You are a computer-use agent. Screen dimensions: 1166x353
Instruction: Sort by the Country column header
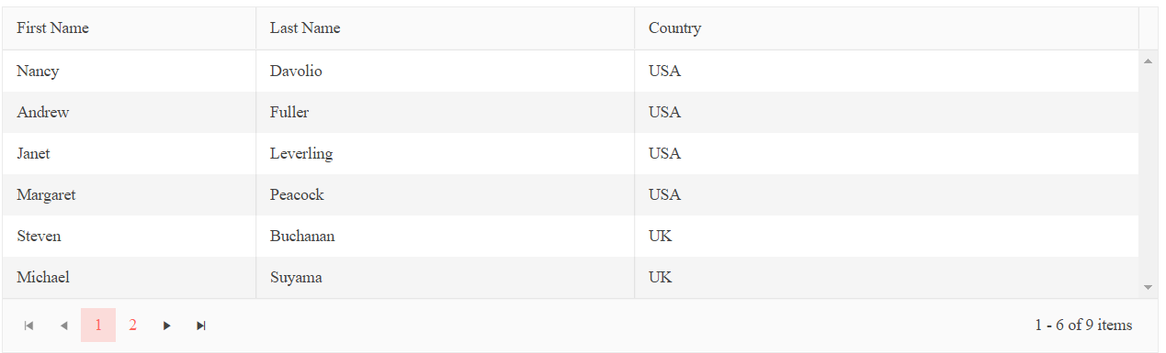[887, 28]
